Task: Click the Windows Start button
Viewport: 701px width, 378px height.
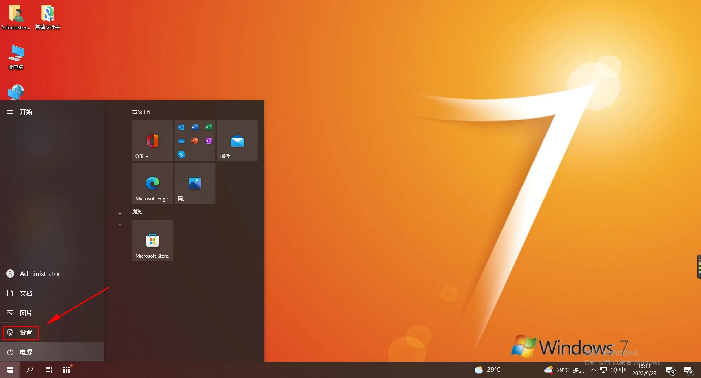Action: click(x=10, y=370)
